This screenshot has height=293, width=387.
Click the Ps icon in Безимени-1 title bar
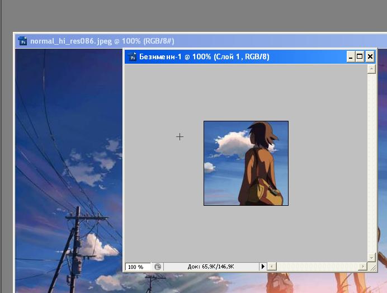(133, 57)
